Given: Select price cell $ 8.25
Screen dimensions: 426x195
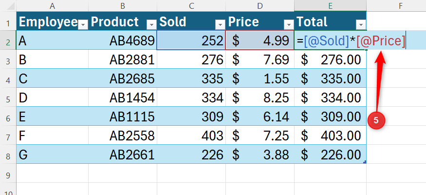Looking at the screenshot, I should [260, 97].
